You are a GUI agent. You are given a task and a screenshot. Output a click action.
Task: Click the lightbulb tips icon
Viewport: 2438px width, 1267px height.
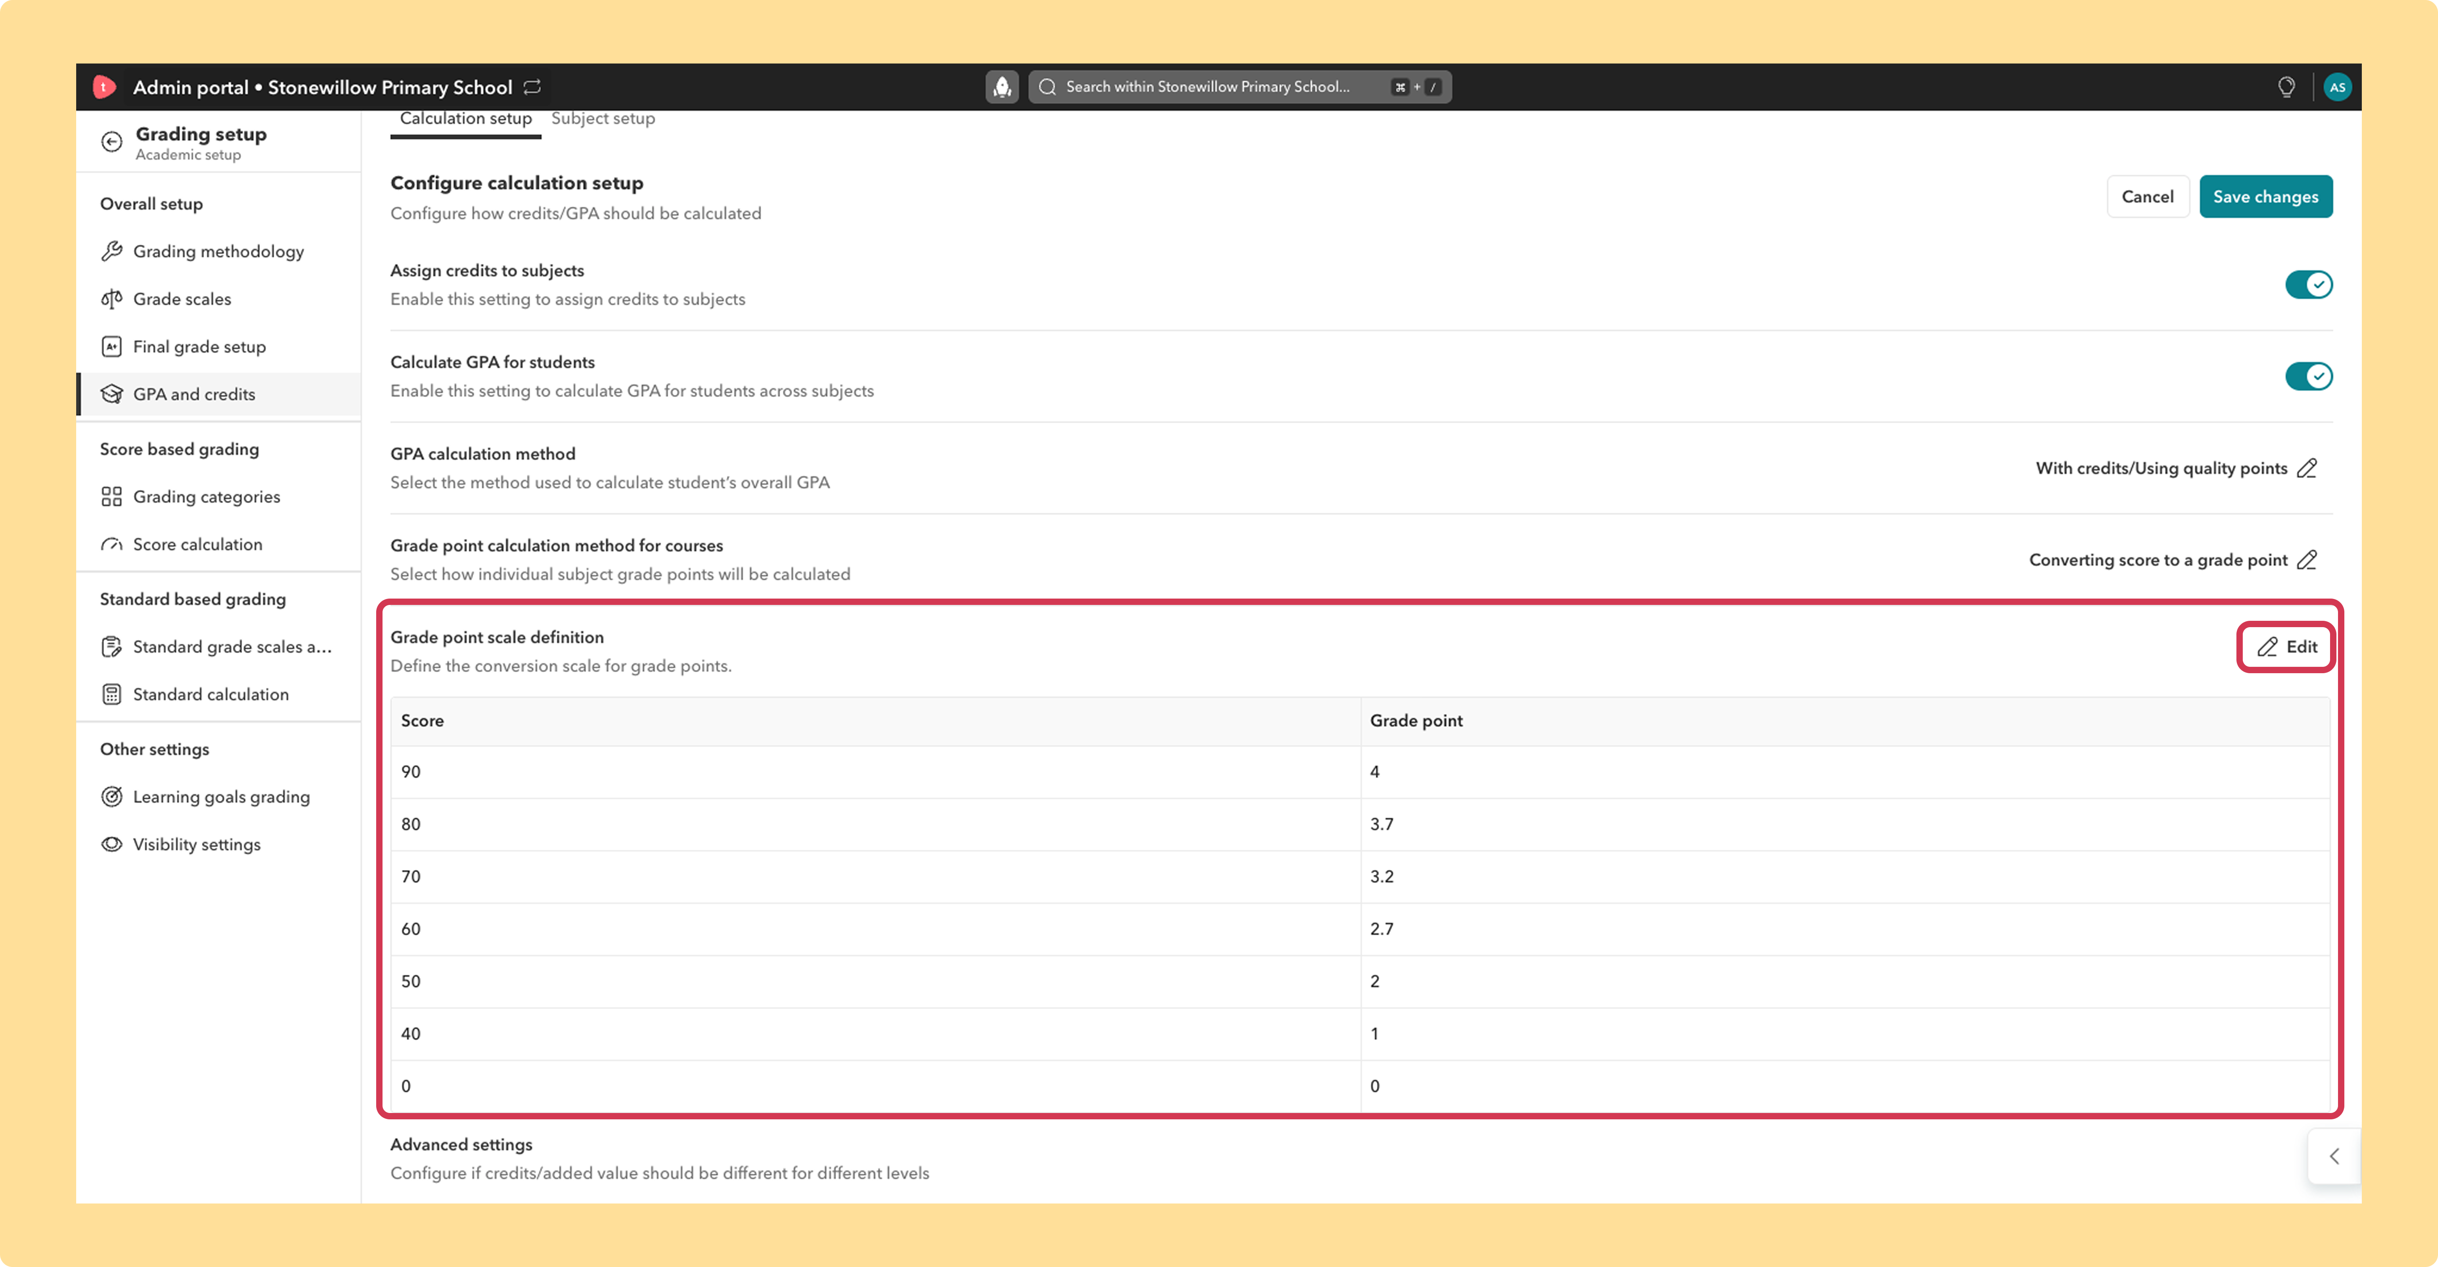click(x=2286, y=87)
